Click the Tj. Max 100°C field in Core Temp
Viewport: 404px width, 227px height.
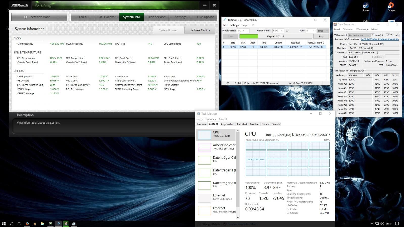[360, 80]
